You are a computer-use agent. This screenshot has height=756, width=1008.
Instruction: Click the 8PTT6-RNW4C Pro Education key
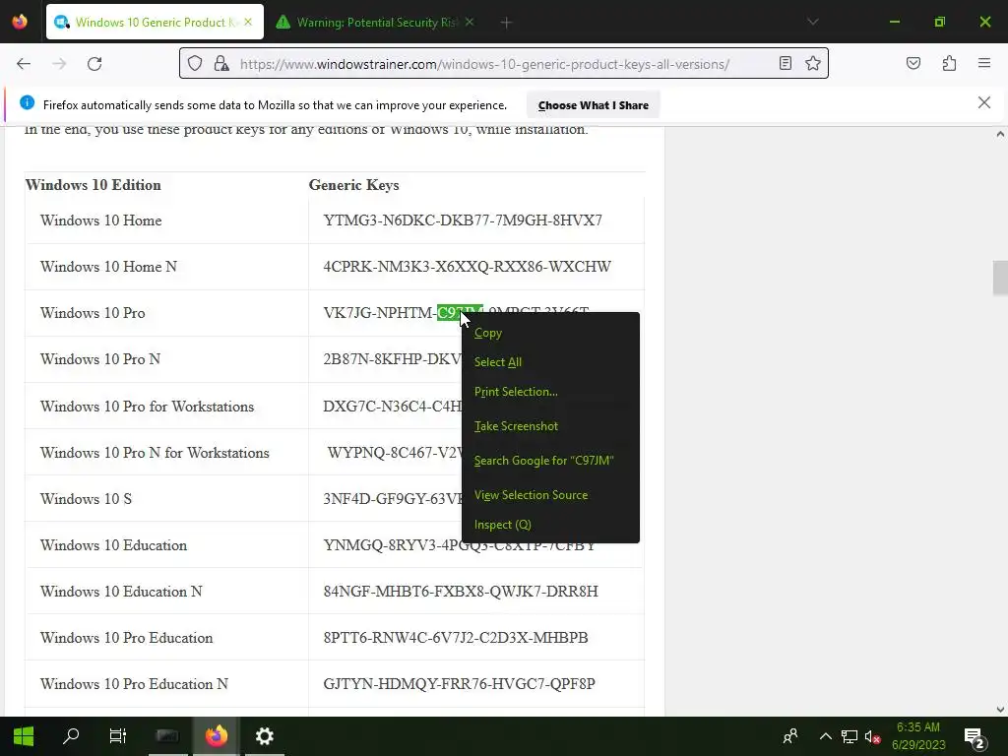455,638
